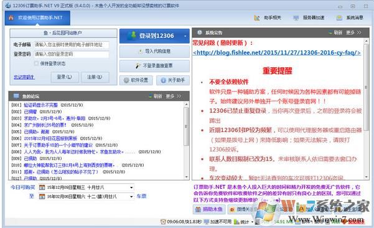The image size is (374, 228).
Task: Click calendar icon beside 16年02月06日 date
Action: pyautogui.click(x=42, y=196)
